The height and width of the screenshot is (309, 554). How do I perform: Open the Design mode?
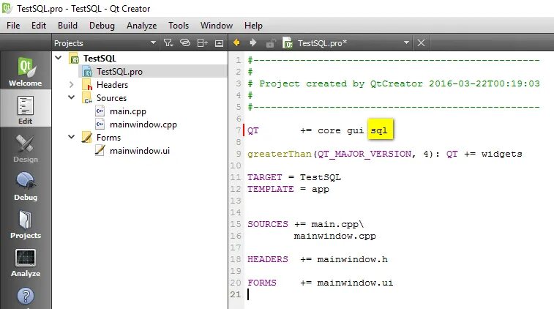coord(26,148)
